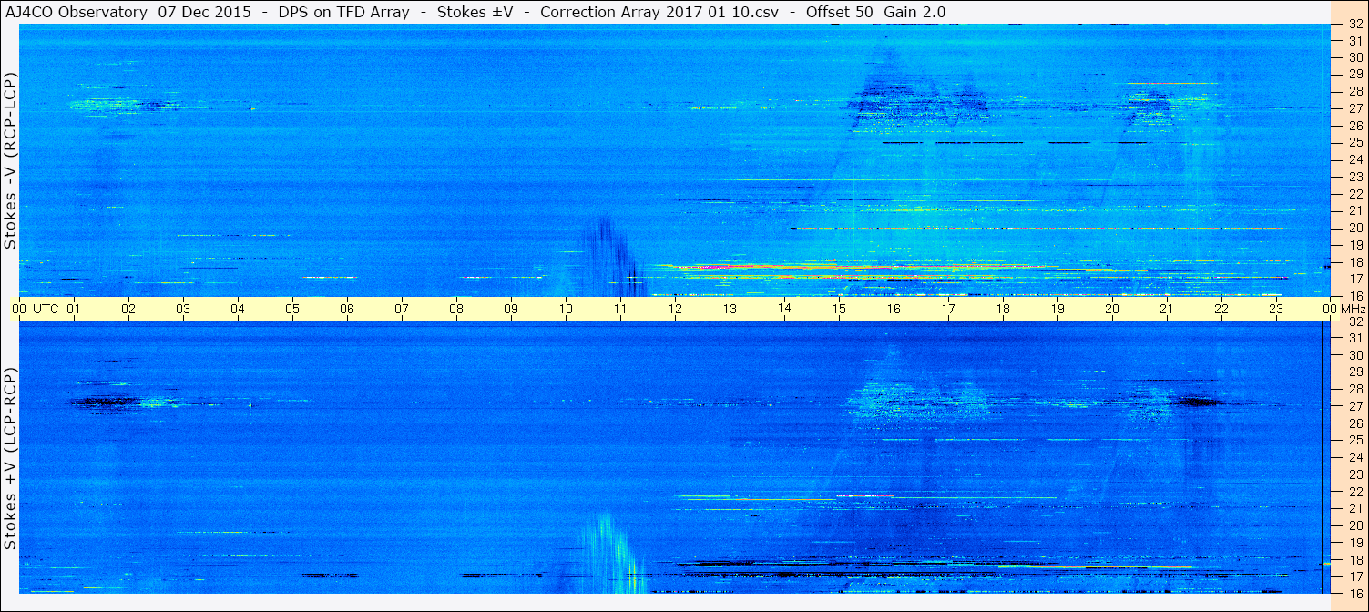Select the 20 hour marker on time axis
Viewport: 1369px width, 612px height.
coord(1112,309)
